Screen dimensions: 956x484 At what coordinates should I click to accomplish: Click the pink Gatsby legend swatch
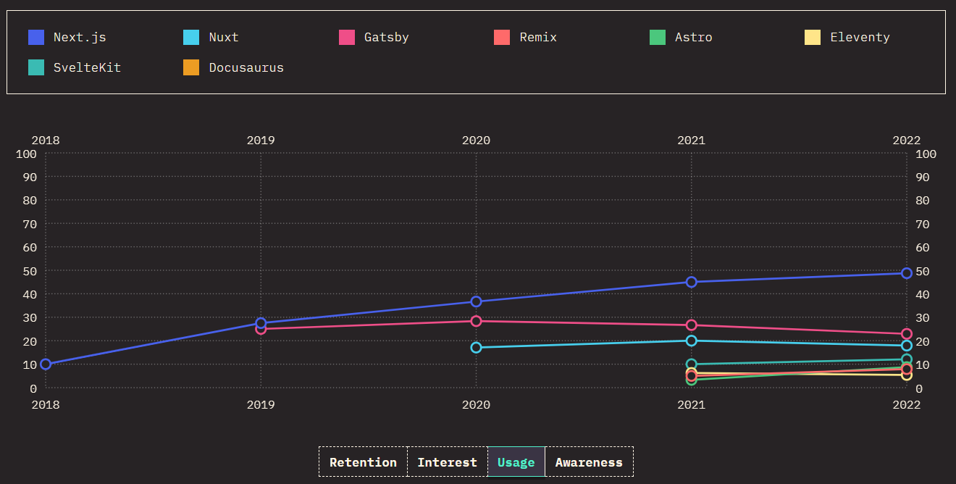[347, 37]
